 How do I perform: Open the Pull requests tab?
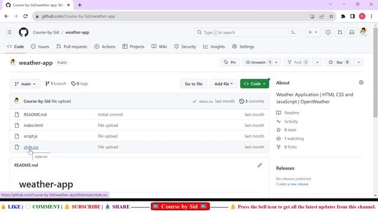pyautogui.click(x=71, y=47)
